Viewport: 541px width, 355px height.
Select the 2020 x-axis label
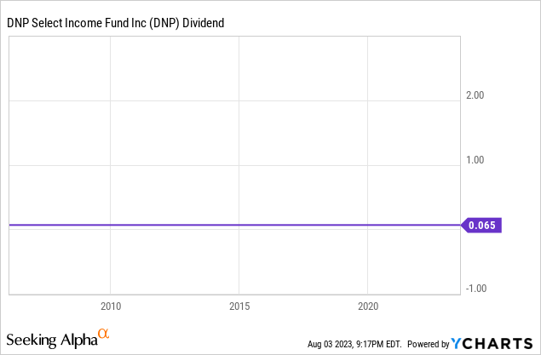[x=367, y=306]
